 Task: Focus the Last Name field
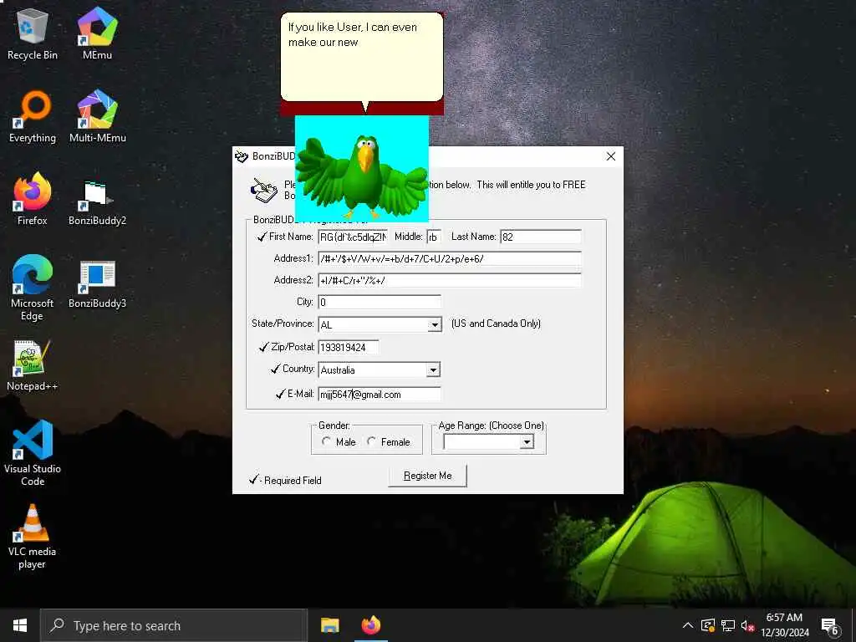pos(541,237)
